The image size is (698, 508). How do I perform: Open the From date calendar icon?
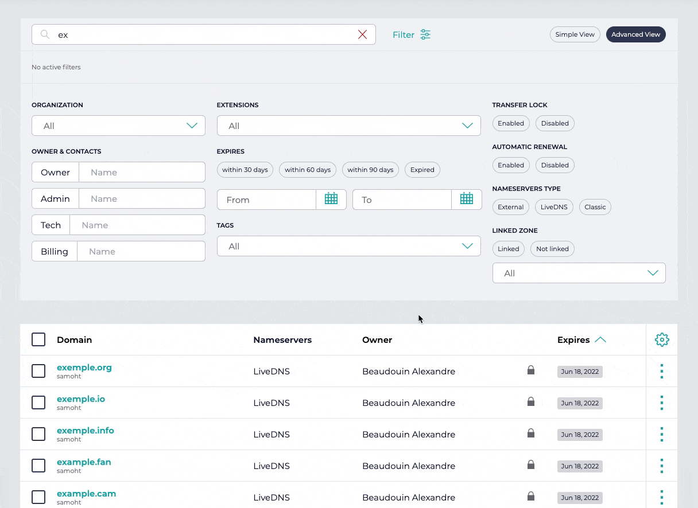331,199
